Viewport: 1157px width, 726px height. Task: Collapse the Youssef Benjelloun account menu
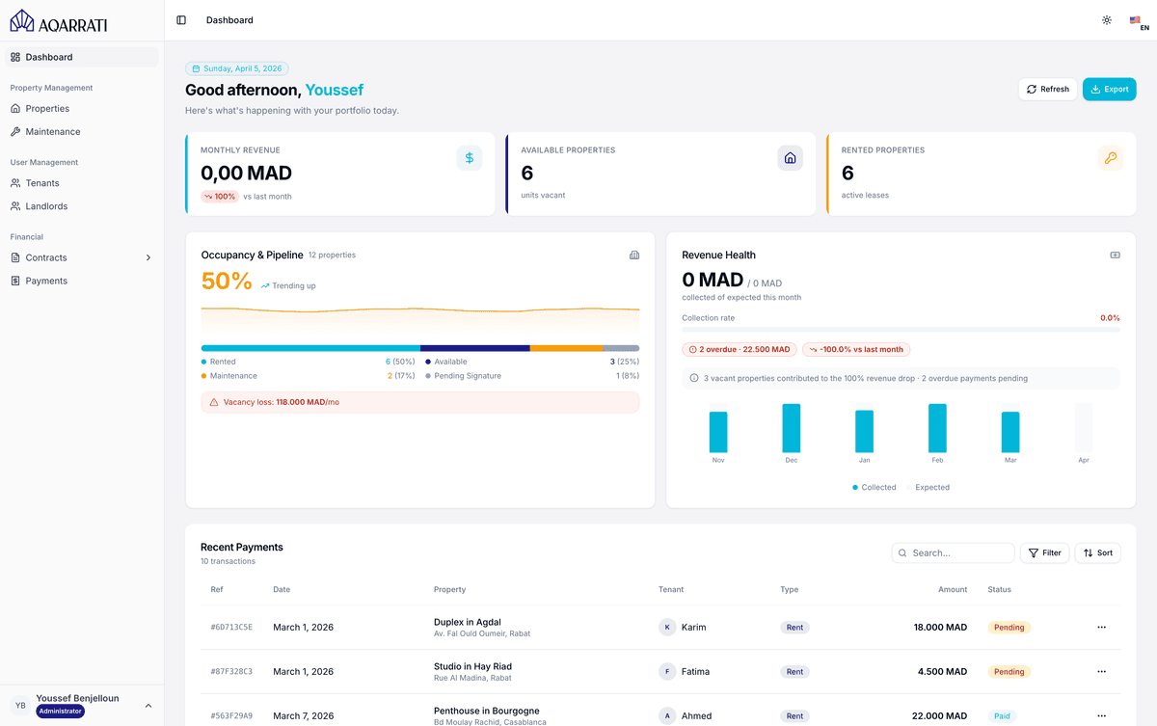click(x=148, y=705)
